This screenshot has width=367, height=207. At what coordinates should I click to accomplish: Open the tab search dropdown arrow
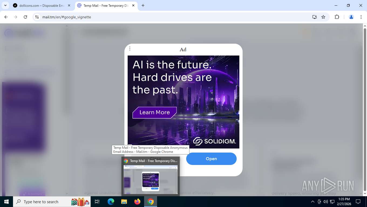pos(5,5)
